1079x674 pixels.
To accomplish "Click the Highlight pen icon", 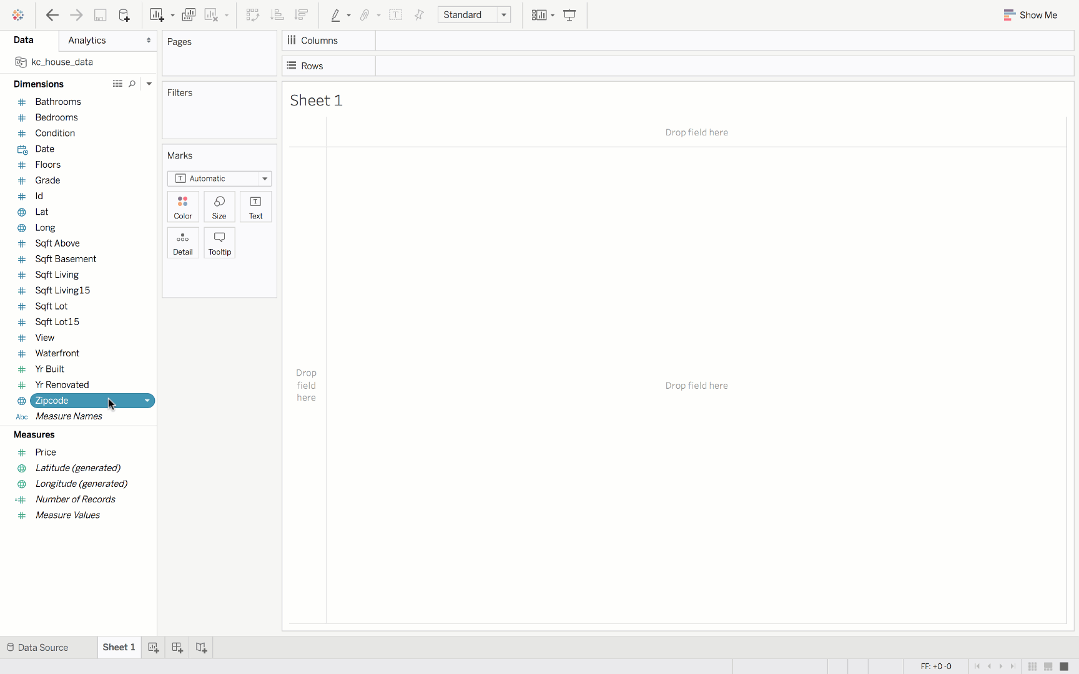I will [335, 15].
